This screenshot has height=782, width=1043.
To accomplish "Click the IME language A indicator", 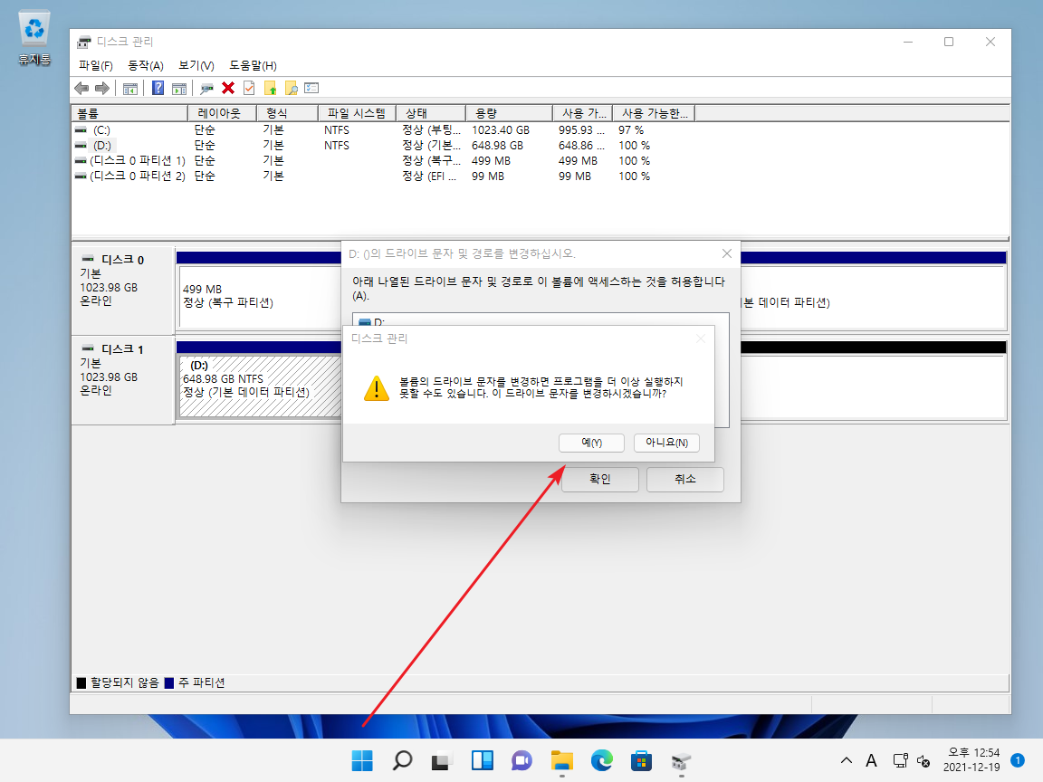I will pyautogui.click(x=871, y=760).
